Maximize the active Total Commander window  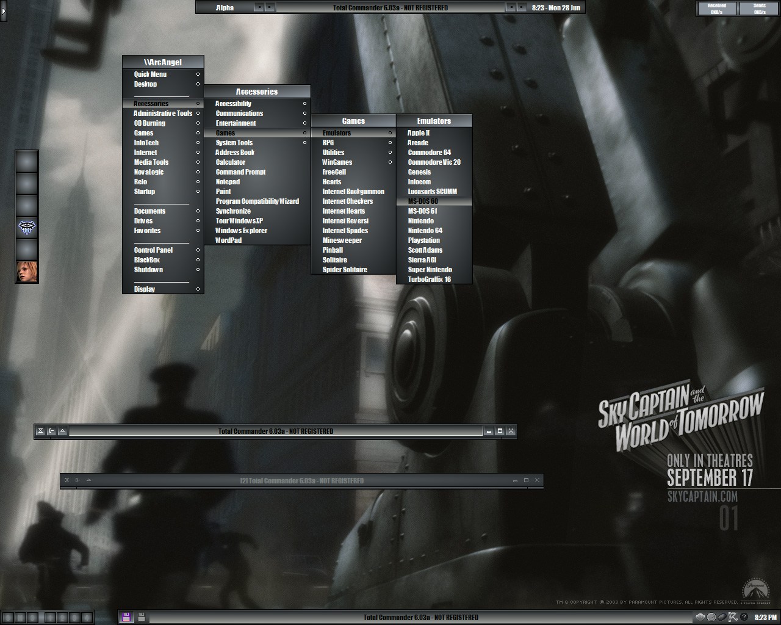pos(500,431)
